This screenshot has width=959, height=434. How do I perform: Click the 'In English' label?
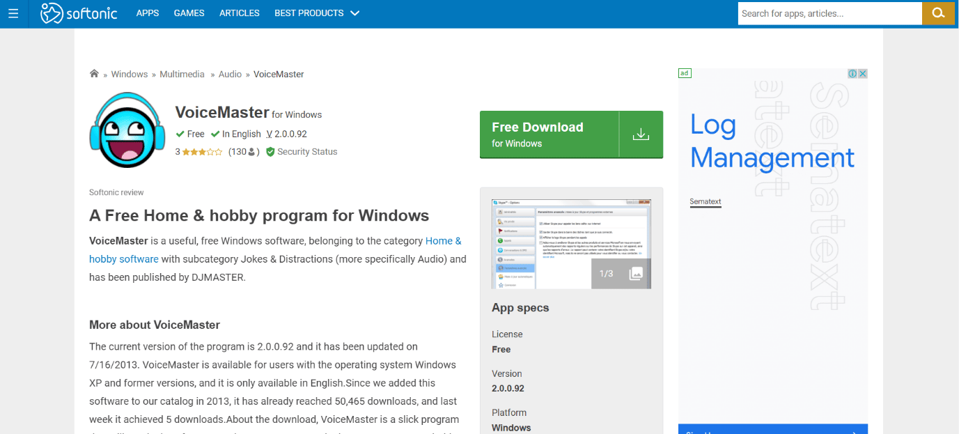click(241, 134)
